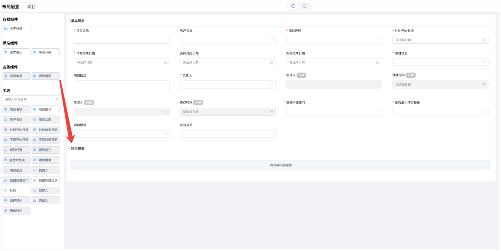The image size is (501, 251).
Task: Click the 项目摘要 section header in canvas
Action: [x=78, y=149]
